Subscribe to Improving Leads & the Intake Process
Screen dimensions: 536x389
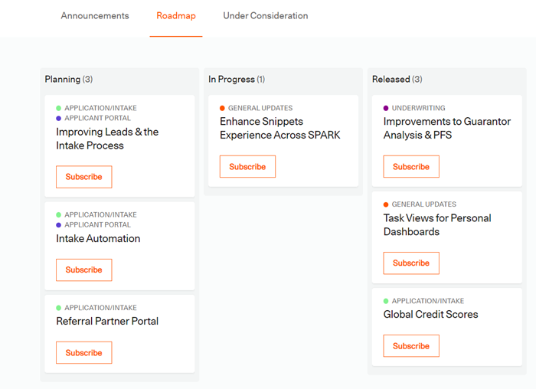(83, 177)
